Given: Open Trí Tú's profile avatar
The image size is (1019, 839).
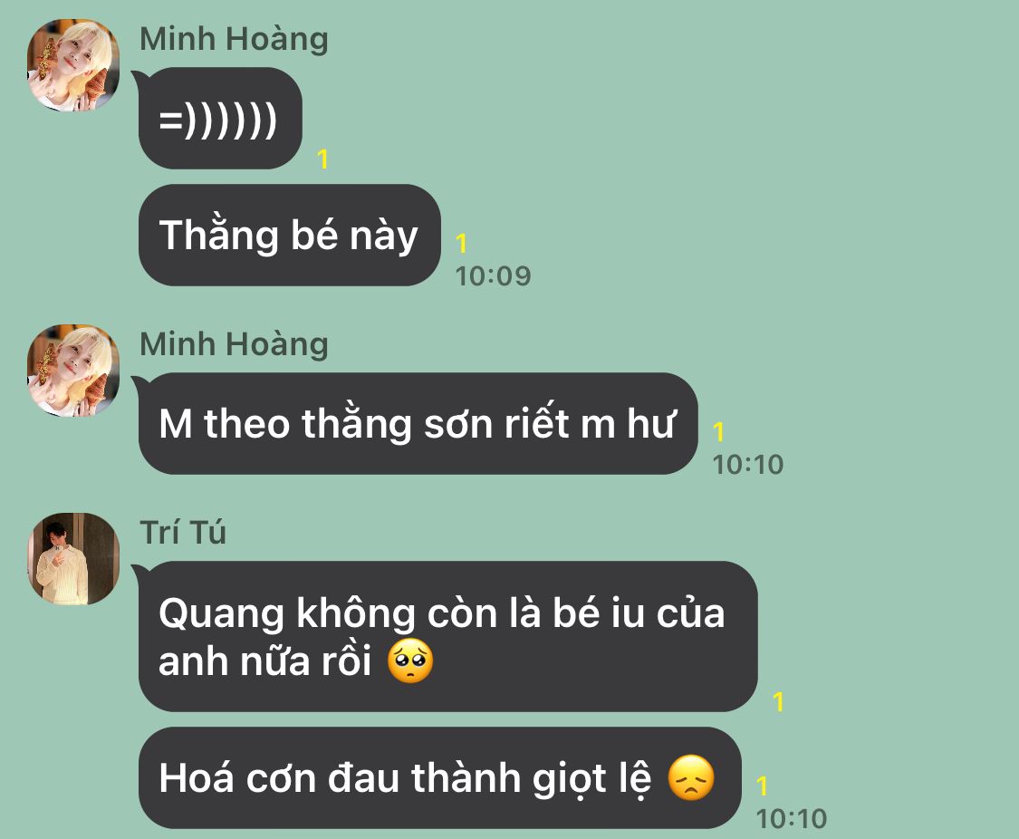Looking at the screenshot, I should pos(73,559).
